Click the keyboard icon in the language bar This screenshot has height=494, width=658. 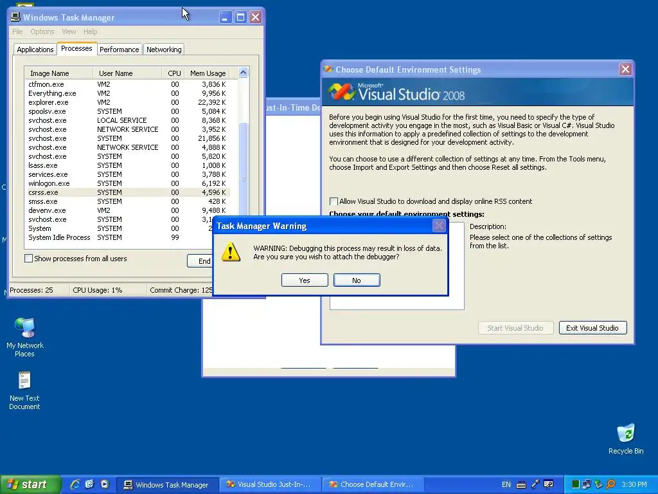[x=520, y=485]
